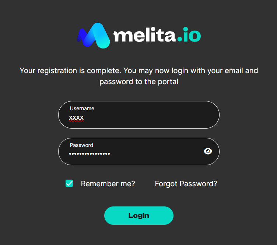Click the masked password dots
The height and width of the screenshot is (245, 277).
tap(90, 154)
